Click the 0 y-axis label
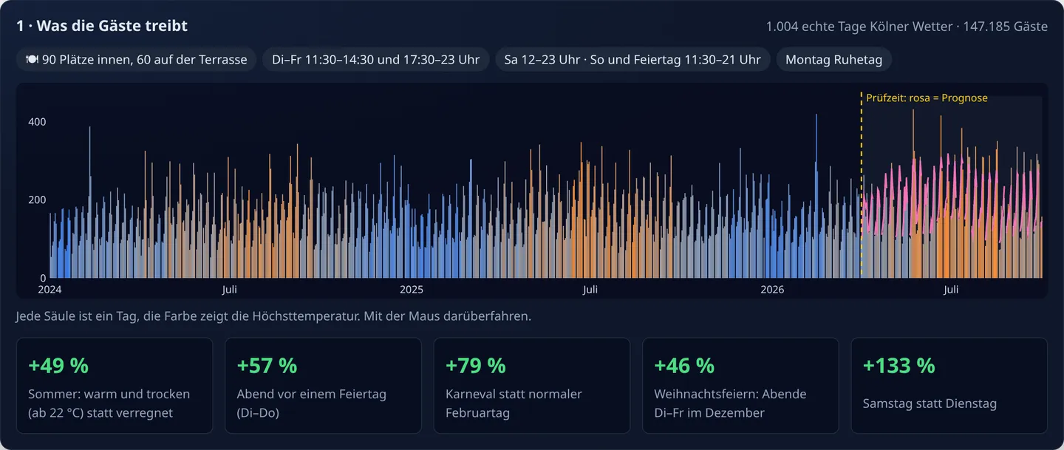The image size is (1064, 450). coord(43,277)
